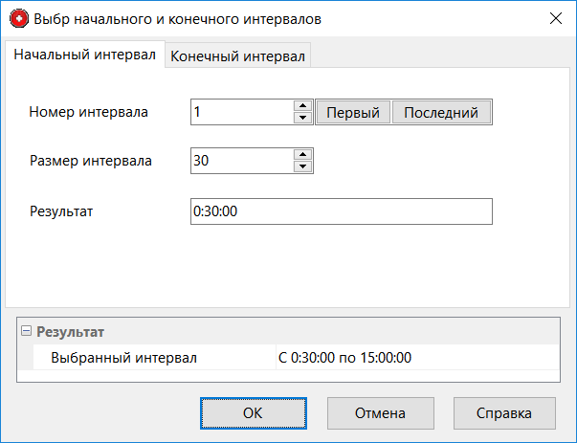
Task: Click the value С 0:30:00 по 15:00:00
Action: point(344,358)
